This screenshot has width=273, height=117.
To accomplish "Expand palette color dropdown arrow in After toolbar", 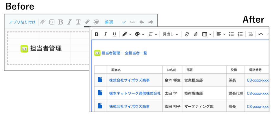I will pos(143,34).
